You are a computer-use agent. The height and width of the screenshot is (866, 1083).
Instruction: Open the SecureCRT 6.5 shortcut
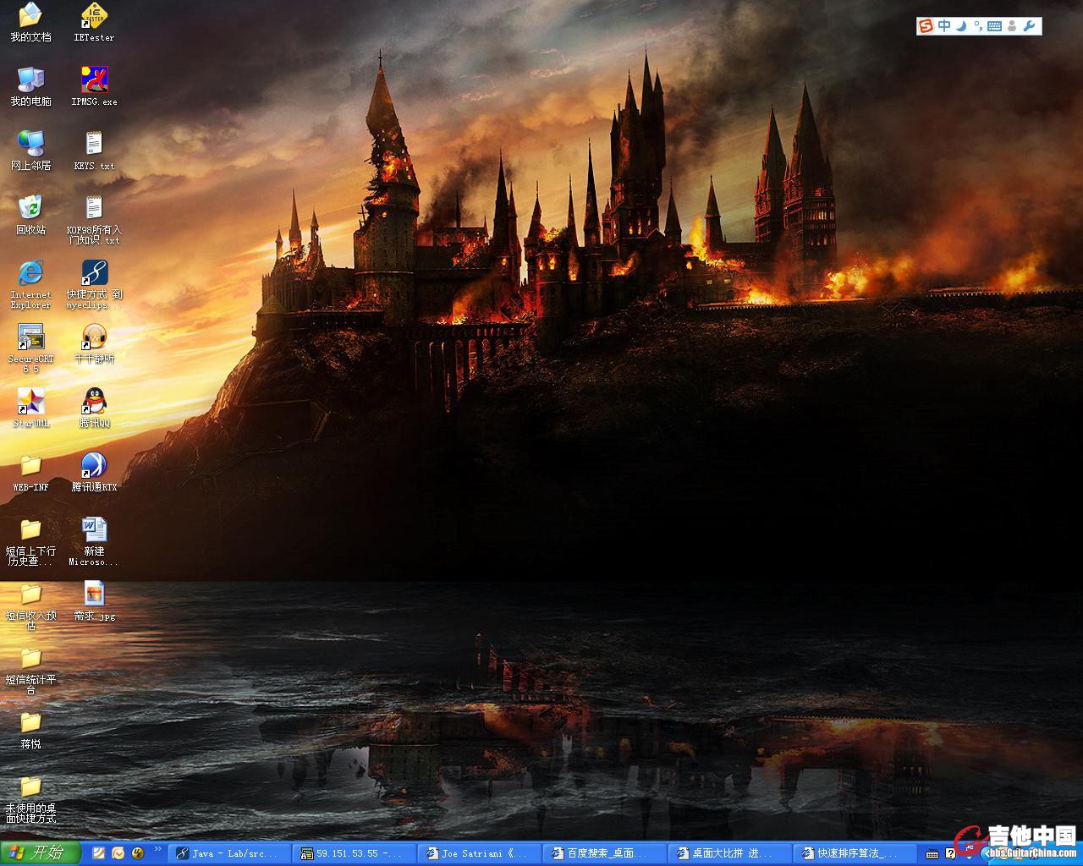pos(30,337)
